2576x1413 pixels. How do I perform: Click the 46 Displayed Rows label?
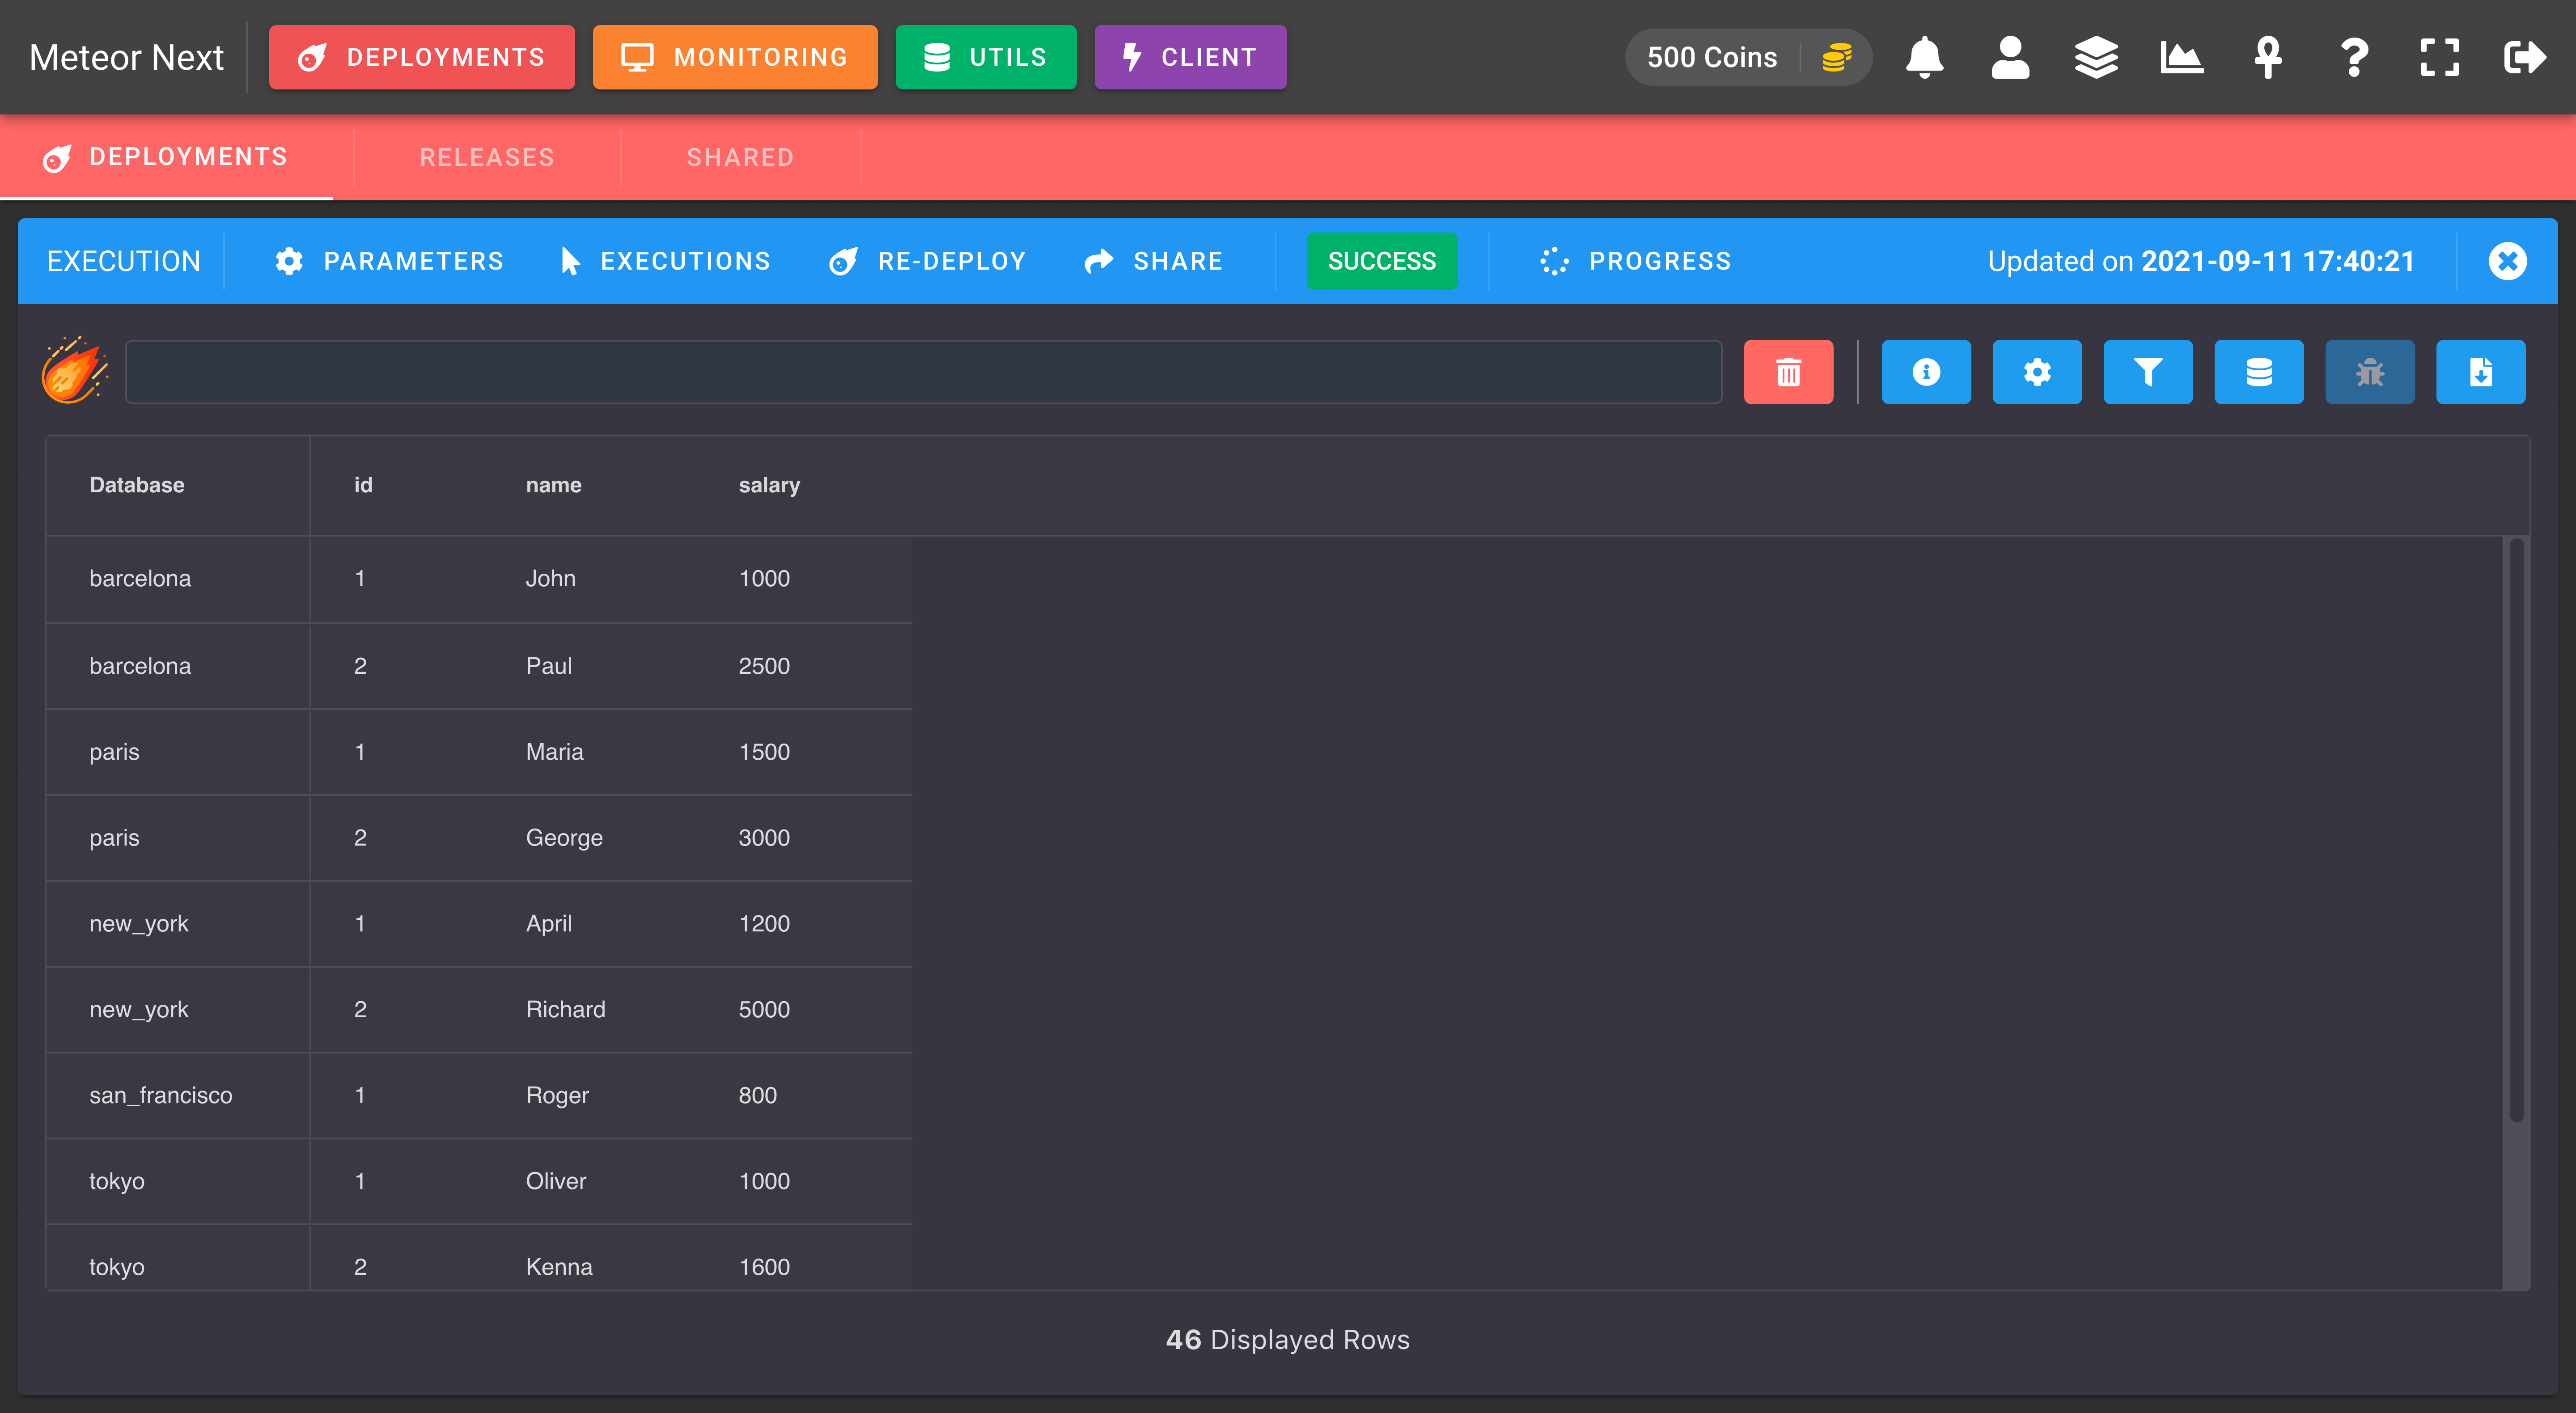pyautogui.click(x=1288, y=1340)
